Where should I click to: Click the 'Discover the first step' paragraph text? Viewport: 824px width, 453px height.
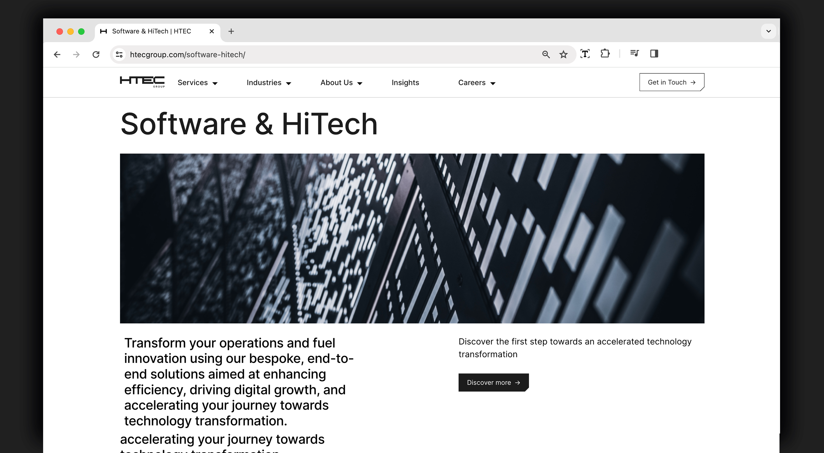tap(575, 348)
